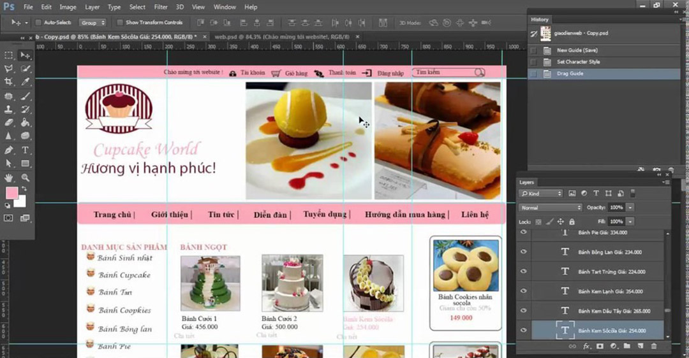
Task: Open the Image menu
Action: pos(68,7)
